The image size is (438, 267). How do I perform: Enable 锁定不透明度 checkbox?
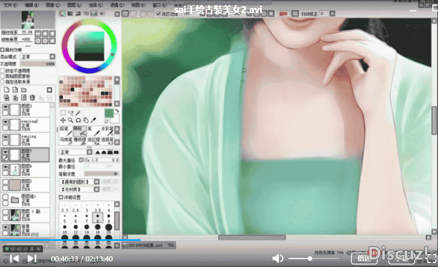coord(2,71)
